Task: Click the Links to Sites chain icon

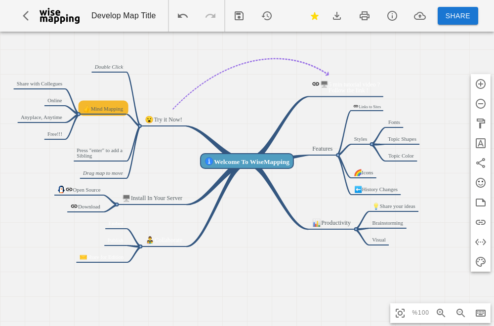Action: coord(356,107)
